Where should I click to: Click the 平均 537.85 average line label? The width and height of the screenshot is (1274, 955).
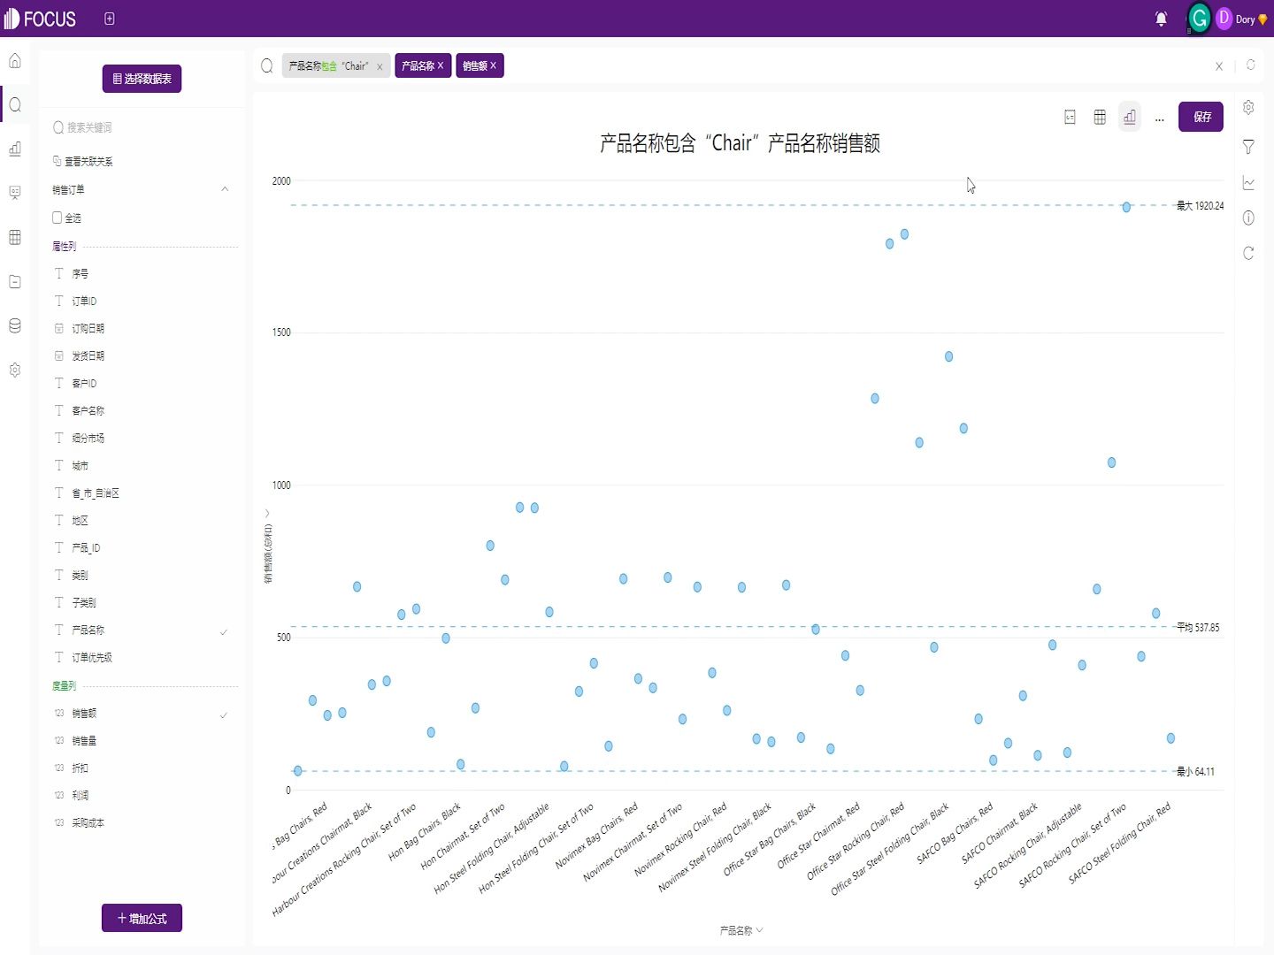pos(1198,628)
